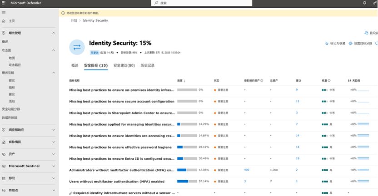Switch to the Overview tab
The height and width of the screenshot is (196, 378).
click(x=75, y=65)
